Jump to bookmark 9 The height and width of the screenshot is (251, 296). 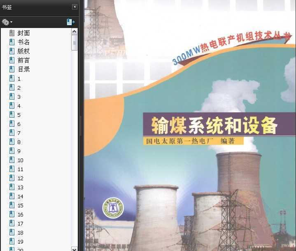(x=19, y=151)
